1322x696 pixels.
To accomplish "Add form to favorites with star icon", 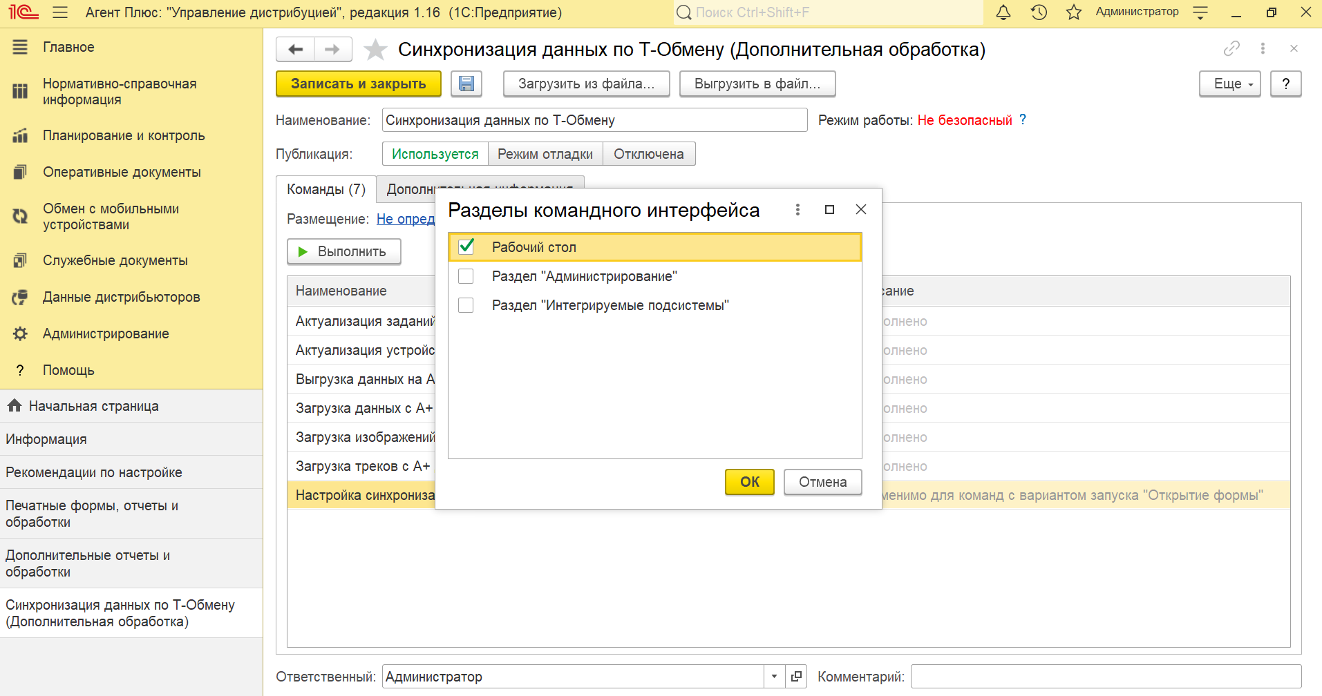I will pyautogui.click(x=375, y=49).
